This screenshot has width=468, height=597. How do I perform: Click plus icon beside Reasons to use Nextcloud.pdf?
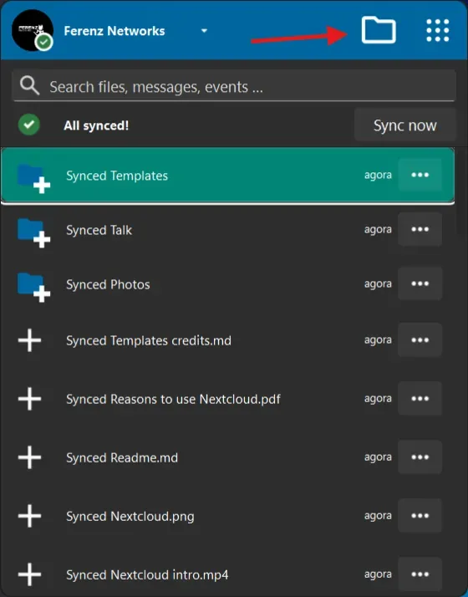tap(30, 399)
